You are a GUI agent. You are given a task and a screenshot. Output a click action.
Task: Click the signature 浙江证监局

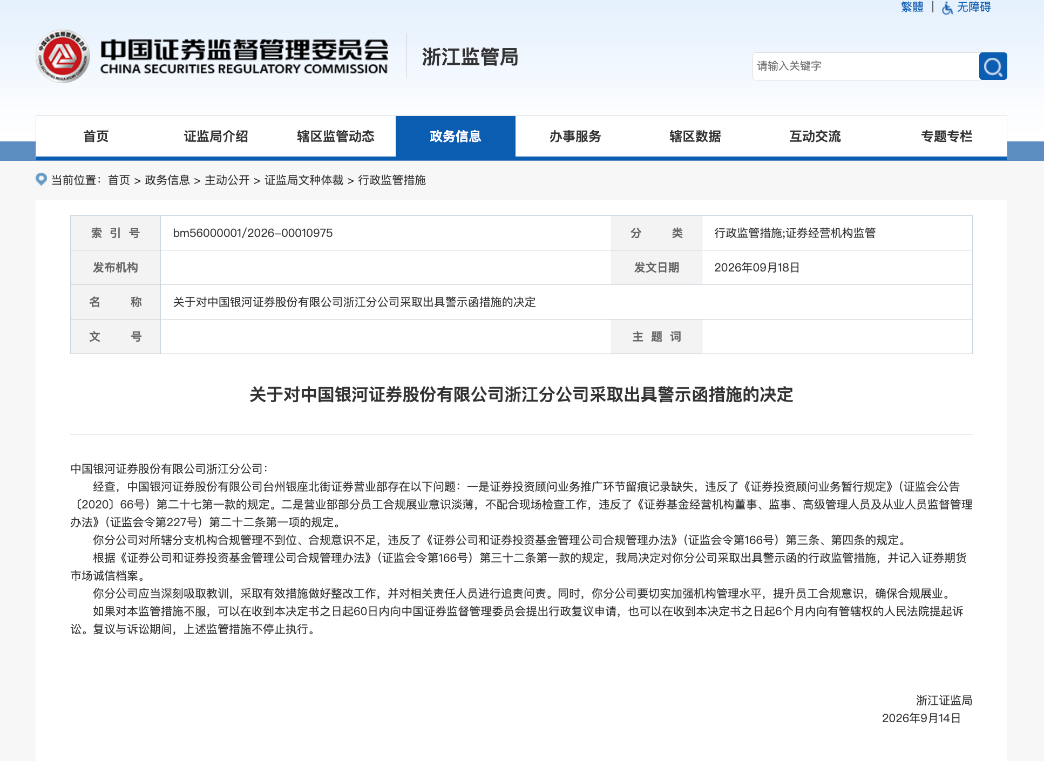(944, 701)
